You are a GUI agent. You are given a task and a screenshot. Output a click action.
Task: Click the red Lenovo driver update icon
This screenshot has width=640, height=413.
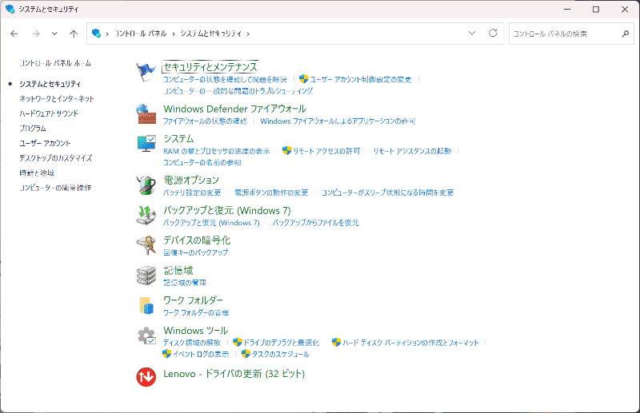(146, 376)
